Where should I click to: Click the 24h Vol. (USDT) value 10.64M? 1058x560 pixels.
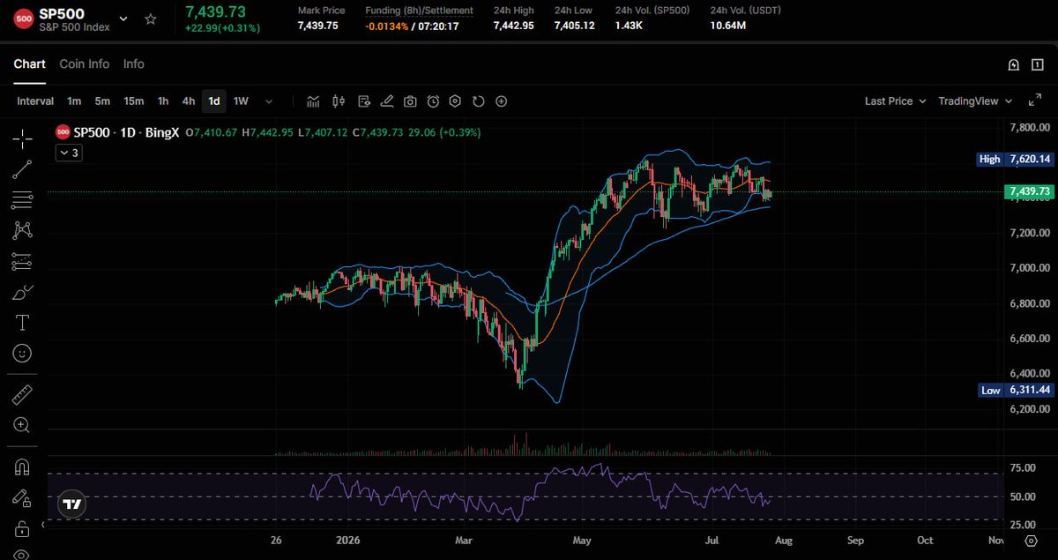pos(728,26)
